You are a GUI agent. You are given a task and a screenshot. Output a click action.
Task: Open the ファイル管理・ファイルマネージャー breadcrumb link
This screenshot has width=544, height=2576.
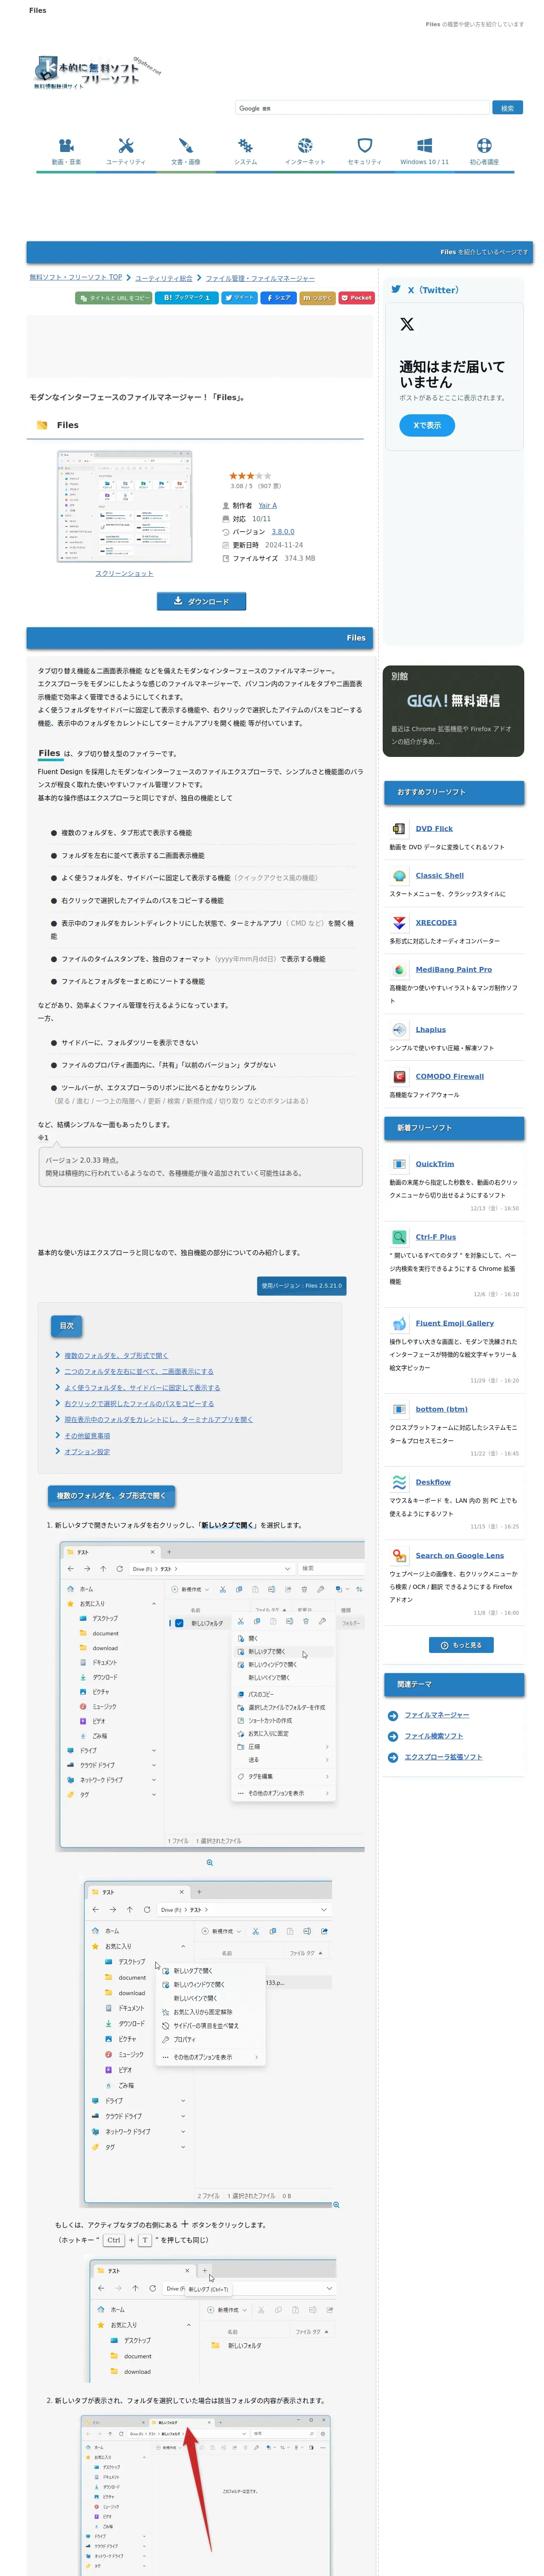click(x=260, y=278)
